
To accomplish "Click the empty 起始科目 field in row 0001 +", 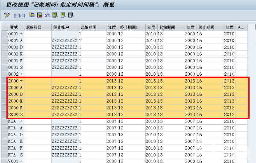I will [38, 34].
